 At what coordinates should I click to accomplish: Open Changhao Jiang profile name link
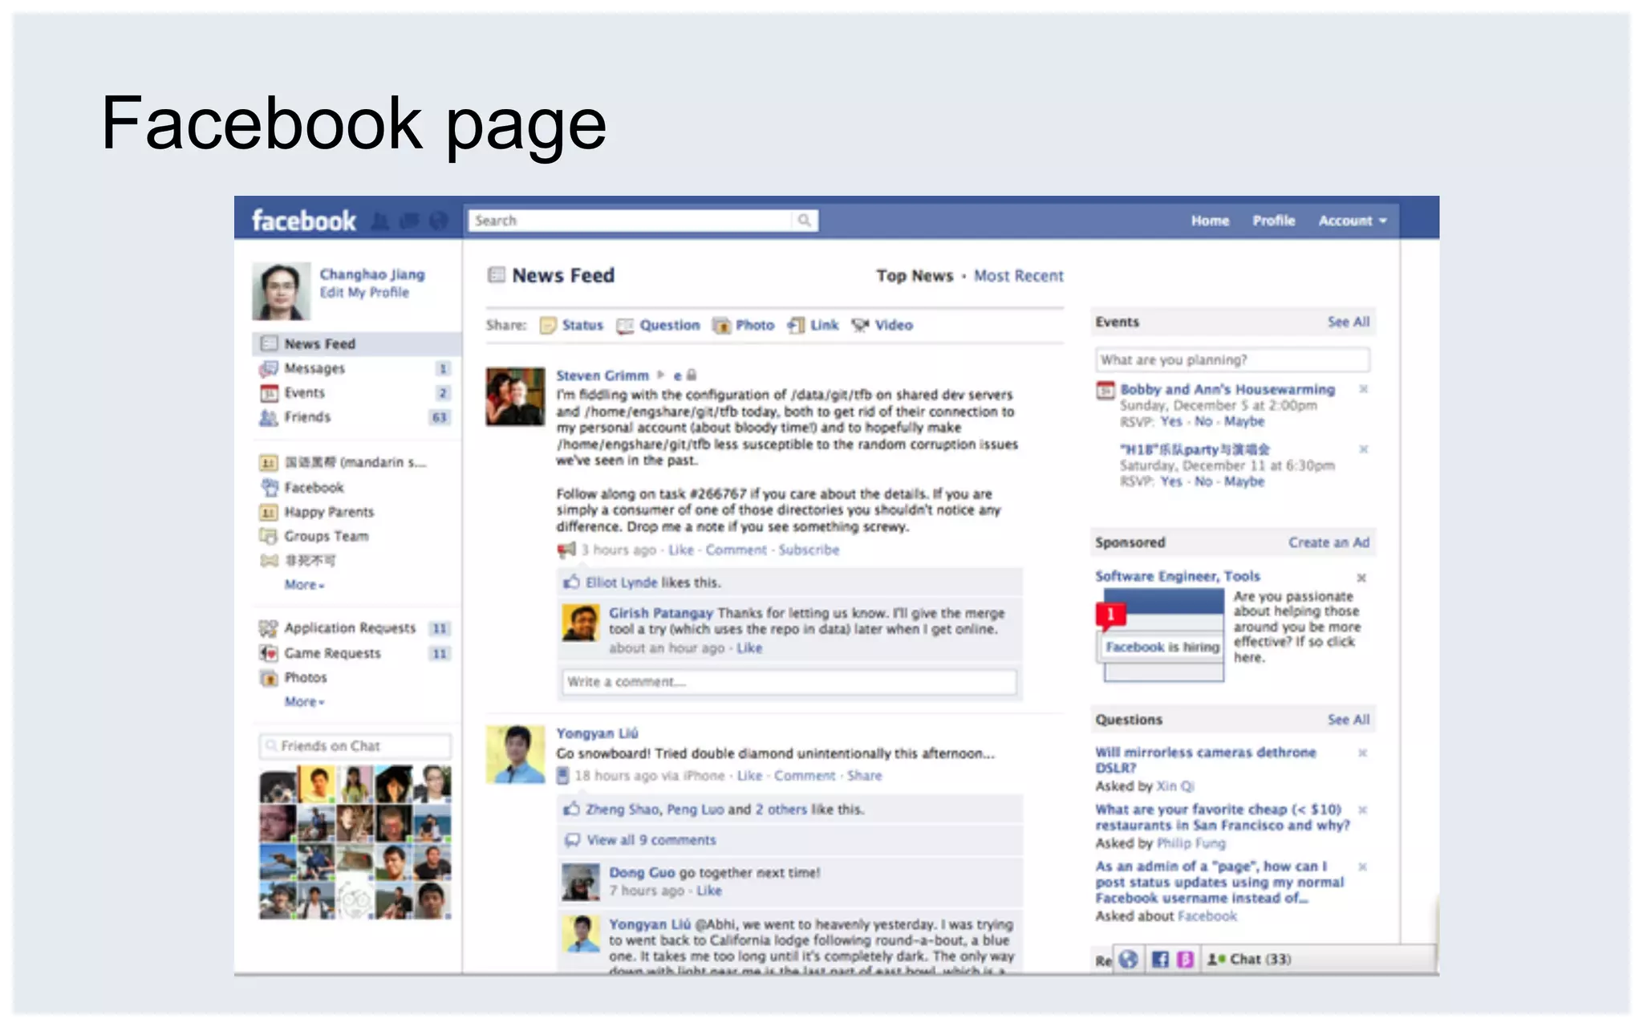(372, 274)
